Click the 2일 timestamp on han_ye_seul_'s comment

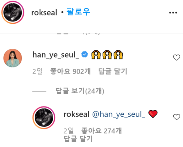click(x=37, y=71)
